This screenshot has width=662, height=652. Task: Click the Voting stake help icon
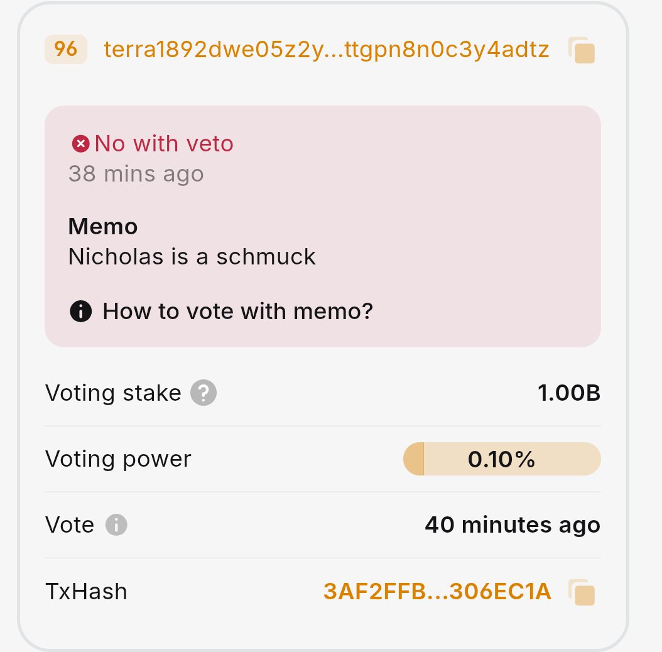click(x=203, y=393)
